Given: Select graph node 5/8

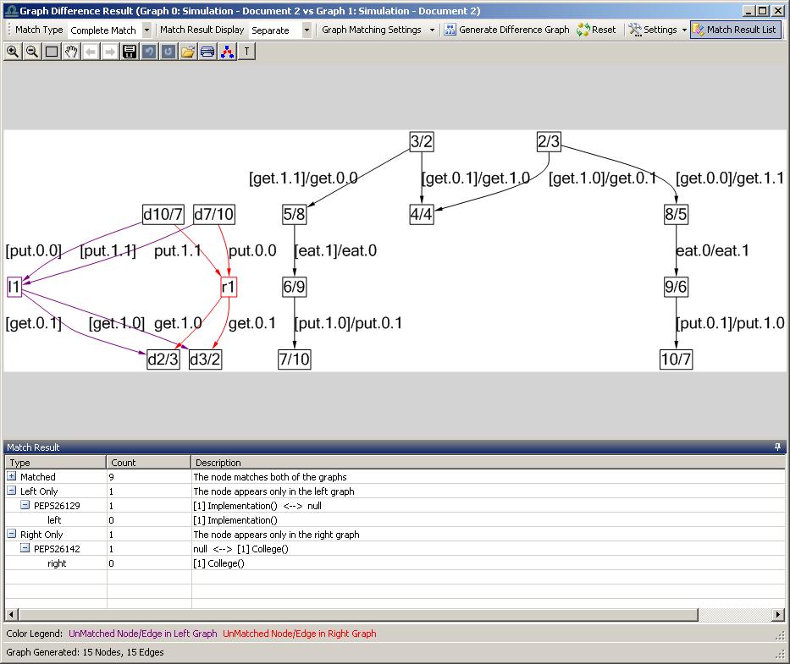Looking at the screenshot, I should (294, 214).
